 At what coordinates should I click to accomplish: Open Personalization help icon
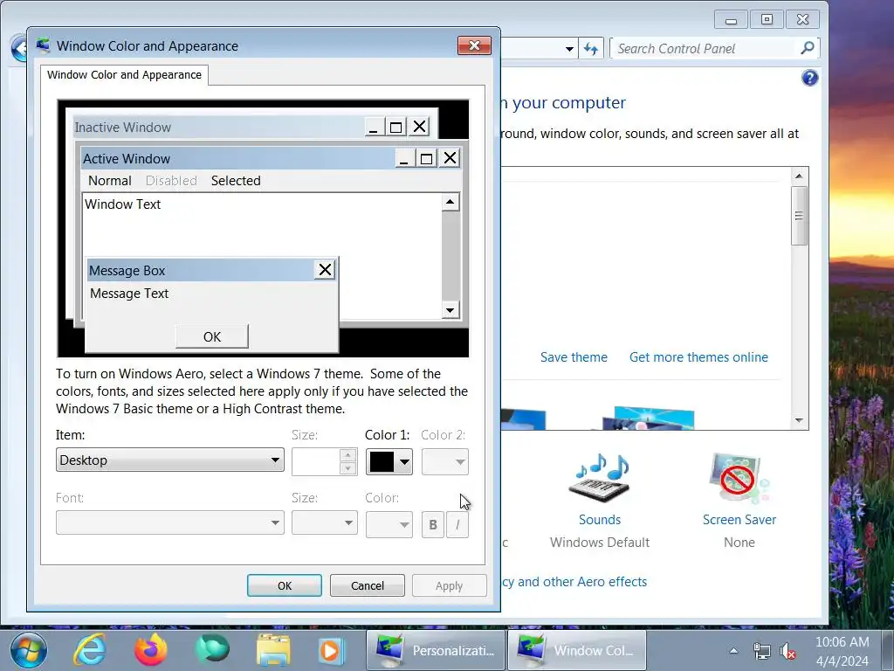(x=809, y=78)
